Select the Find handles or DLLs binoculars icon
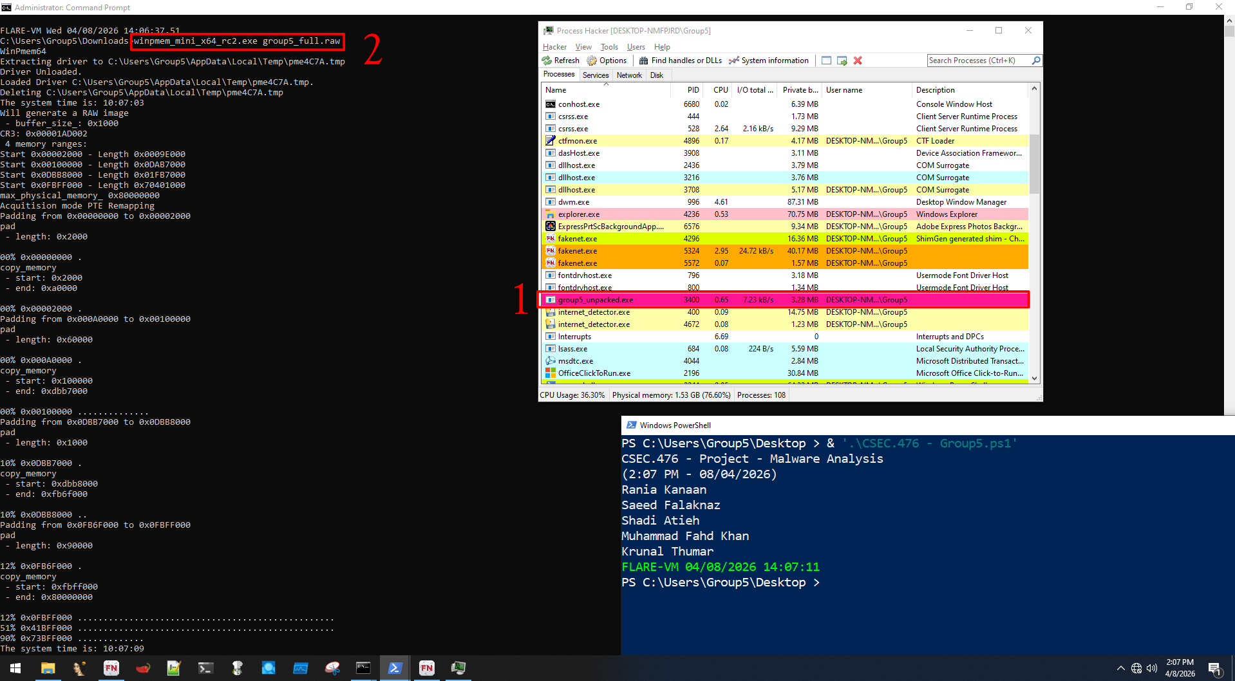The height and width of the screenshot is (681, 1235). 644,60
